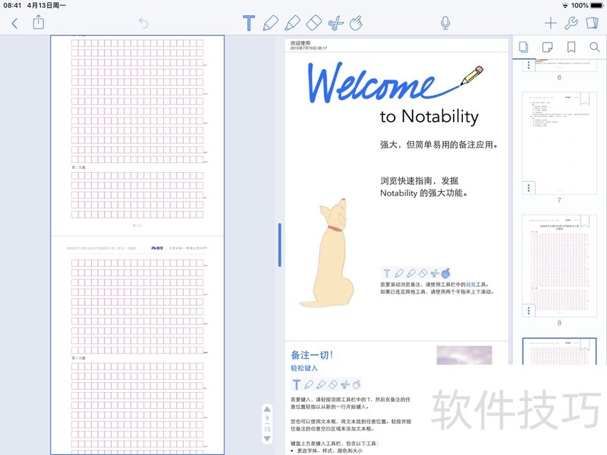The image size is (607, 455).
Task: Click the split view divider handle
Action: pos(279,245)
